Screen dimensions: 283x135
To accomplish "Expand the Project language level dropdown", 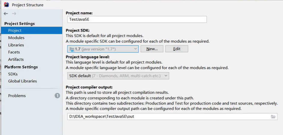I will pos(118,76).
